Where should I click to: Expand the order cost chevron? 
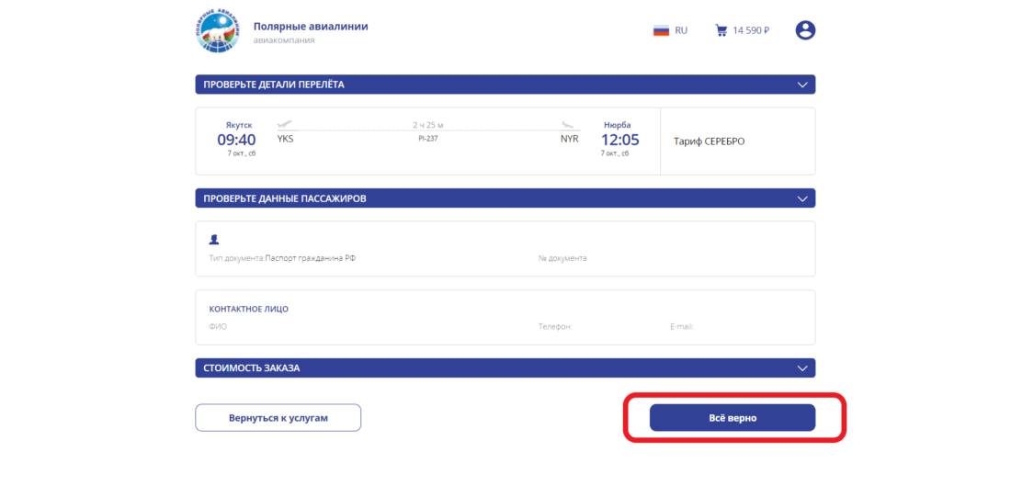coord(802,368)
